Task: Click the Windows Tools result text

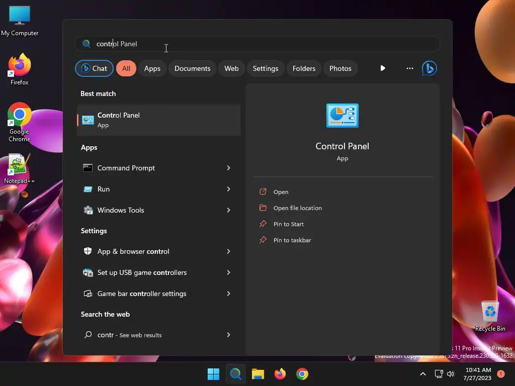Action: (x=121, y=210)
